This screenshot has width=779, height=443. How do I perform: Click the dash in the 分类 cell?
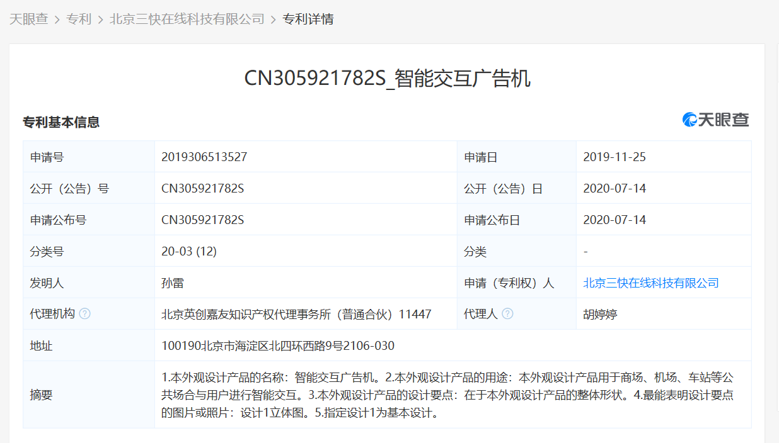pos(585,250)
